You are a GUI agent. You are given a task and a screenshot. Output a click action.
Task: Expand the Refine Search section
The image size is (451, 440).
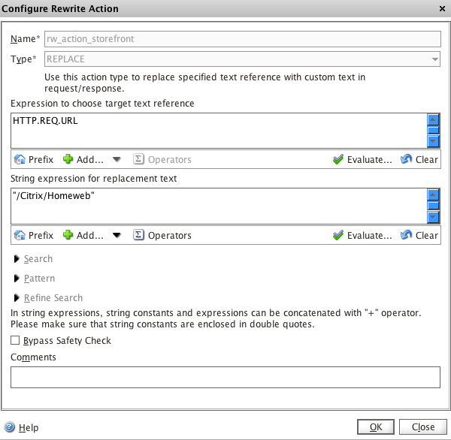pyautogui.click(x=17, y=298)
